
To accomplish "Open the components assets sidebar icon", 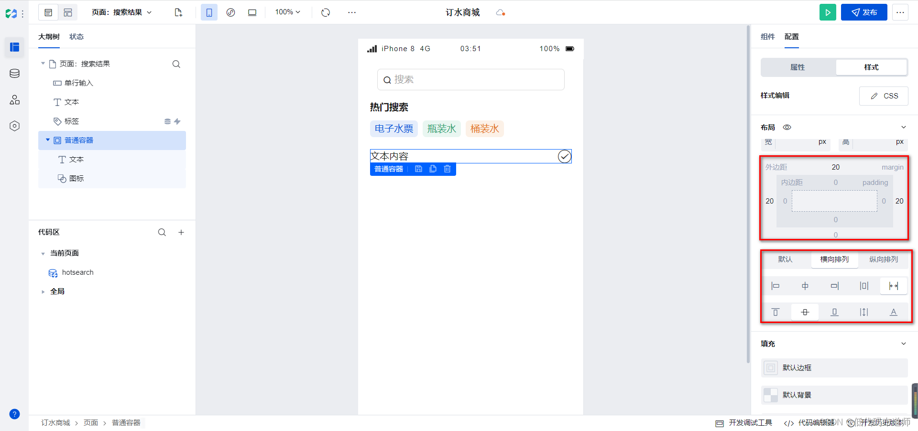I will 15,99.
